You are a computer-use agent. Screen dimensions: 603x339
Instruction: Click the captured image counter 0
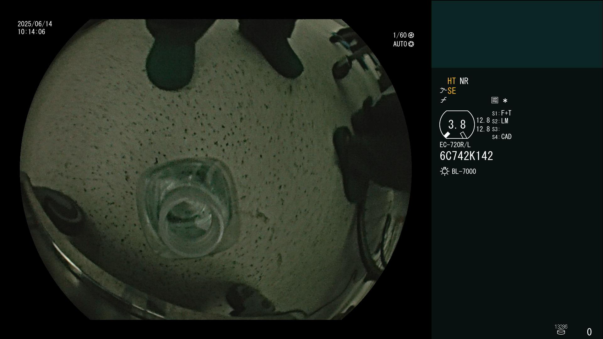click(x=589, y=332)
